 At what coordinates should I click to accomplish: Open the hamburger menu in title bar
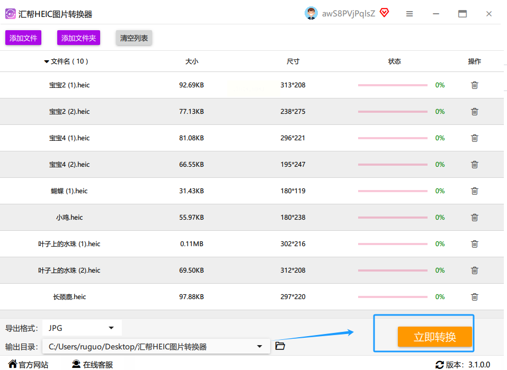[x=410, y=14]
